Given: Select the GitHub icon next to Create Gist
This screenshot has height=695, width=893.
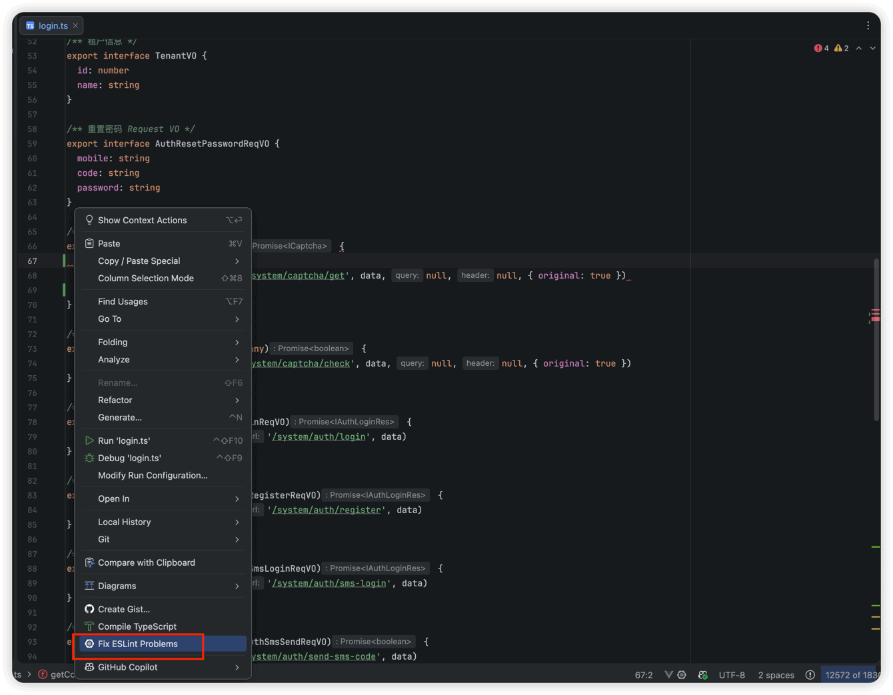Looking at the screenshot, I should (x=89, y=608).
